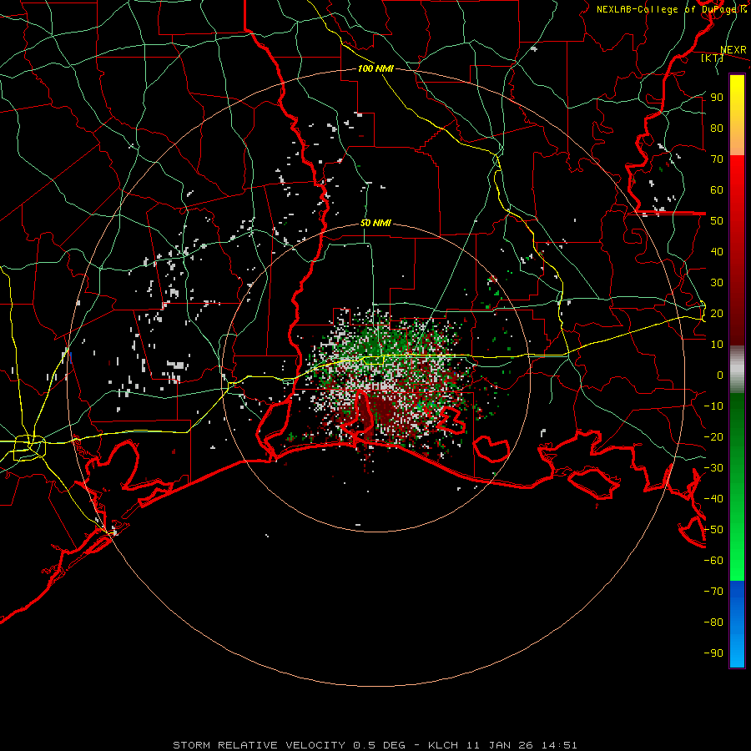Click STORM RELATIVE VELOCITY title in footer

(259, 745)
